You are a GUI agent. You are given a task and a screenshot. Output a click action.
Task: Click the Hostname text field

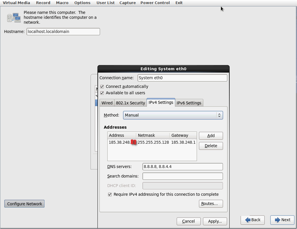63,32
